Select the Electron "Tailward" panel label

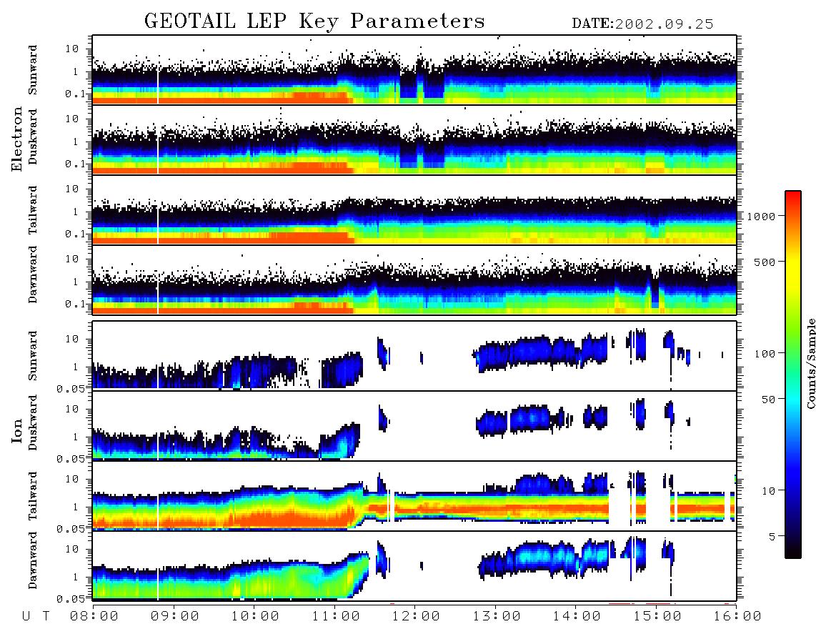click(x=33, y=210)
